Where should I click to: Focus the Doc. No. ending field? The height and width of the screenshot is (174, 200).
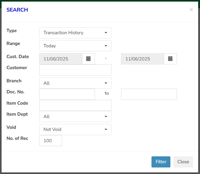149,94
